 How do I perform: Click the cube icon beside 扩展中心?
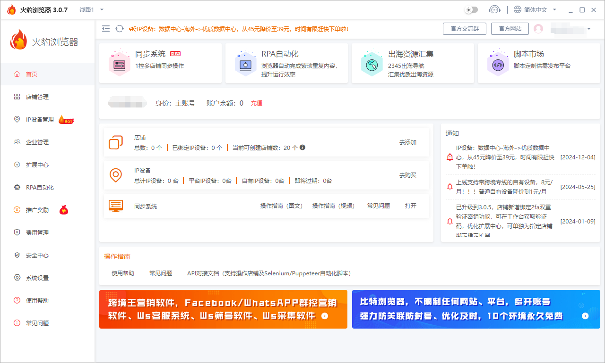(17, 165)
